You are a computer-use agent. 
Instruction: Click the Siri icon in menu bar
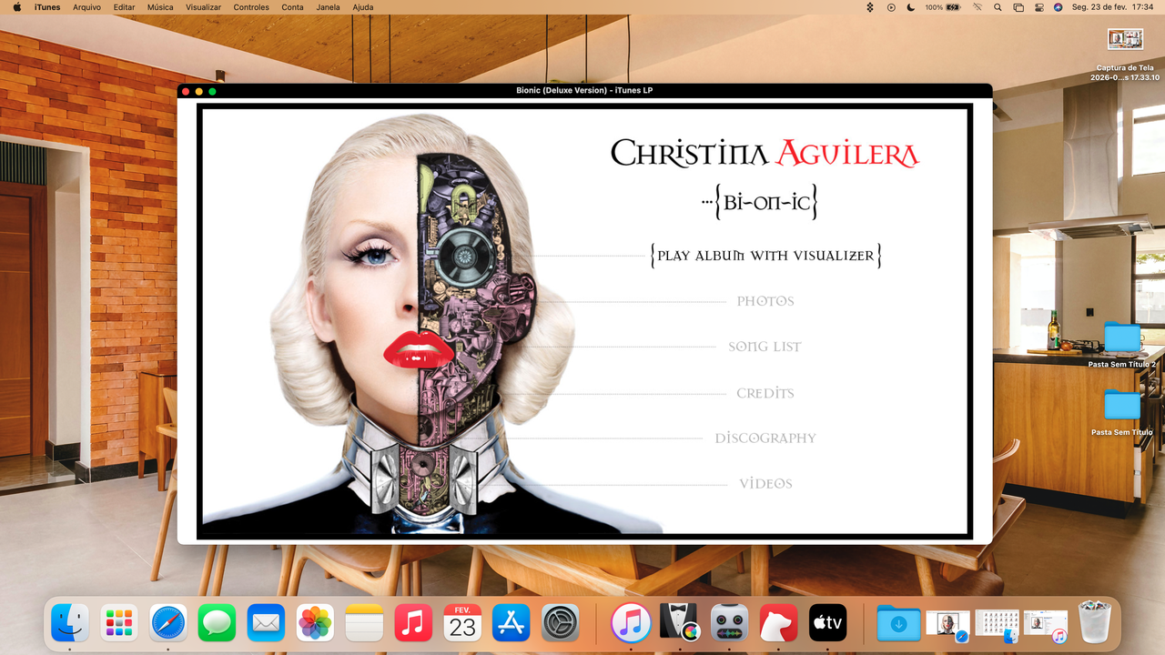point(1058,7)
